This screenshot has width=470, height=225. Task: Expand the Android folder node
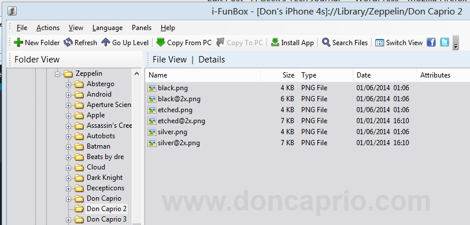(x=69, y=95)
